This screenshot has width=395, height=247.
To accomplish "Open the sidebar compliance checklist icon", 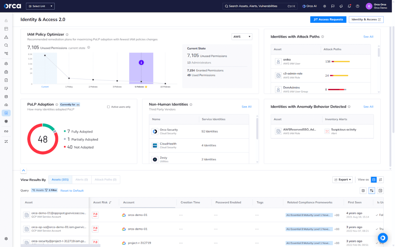I will pyautogui.click(x=6, y=80).
